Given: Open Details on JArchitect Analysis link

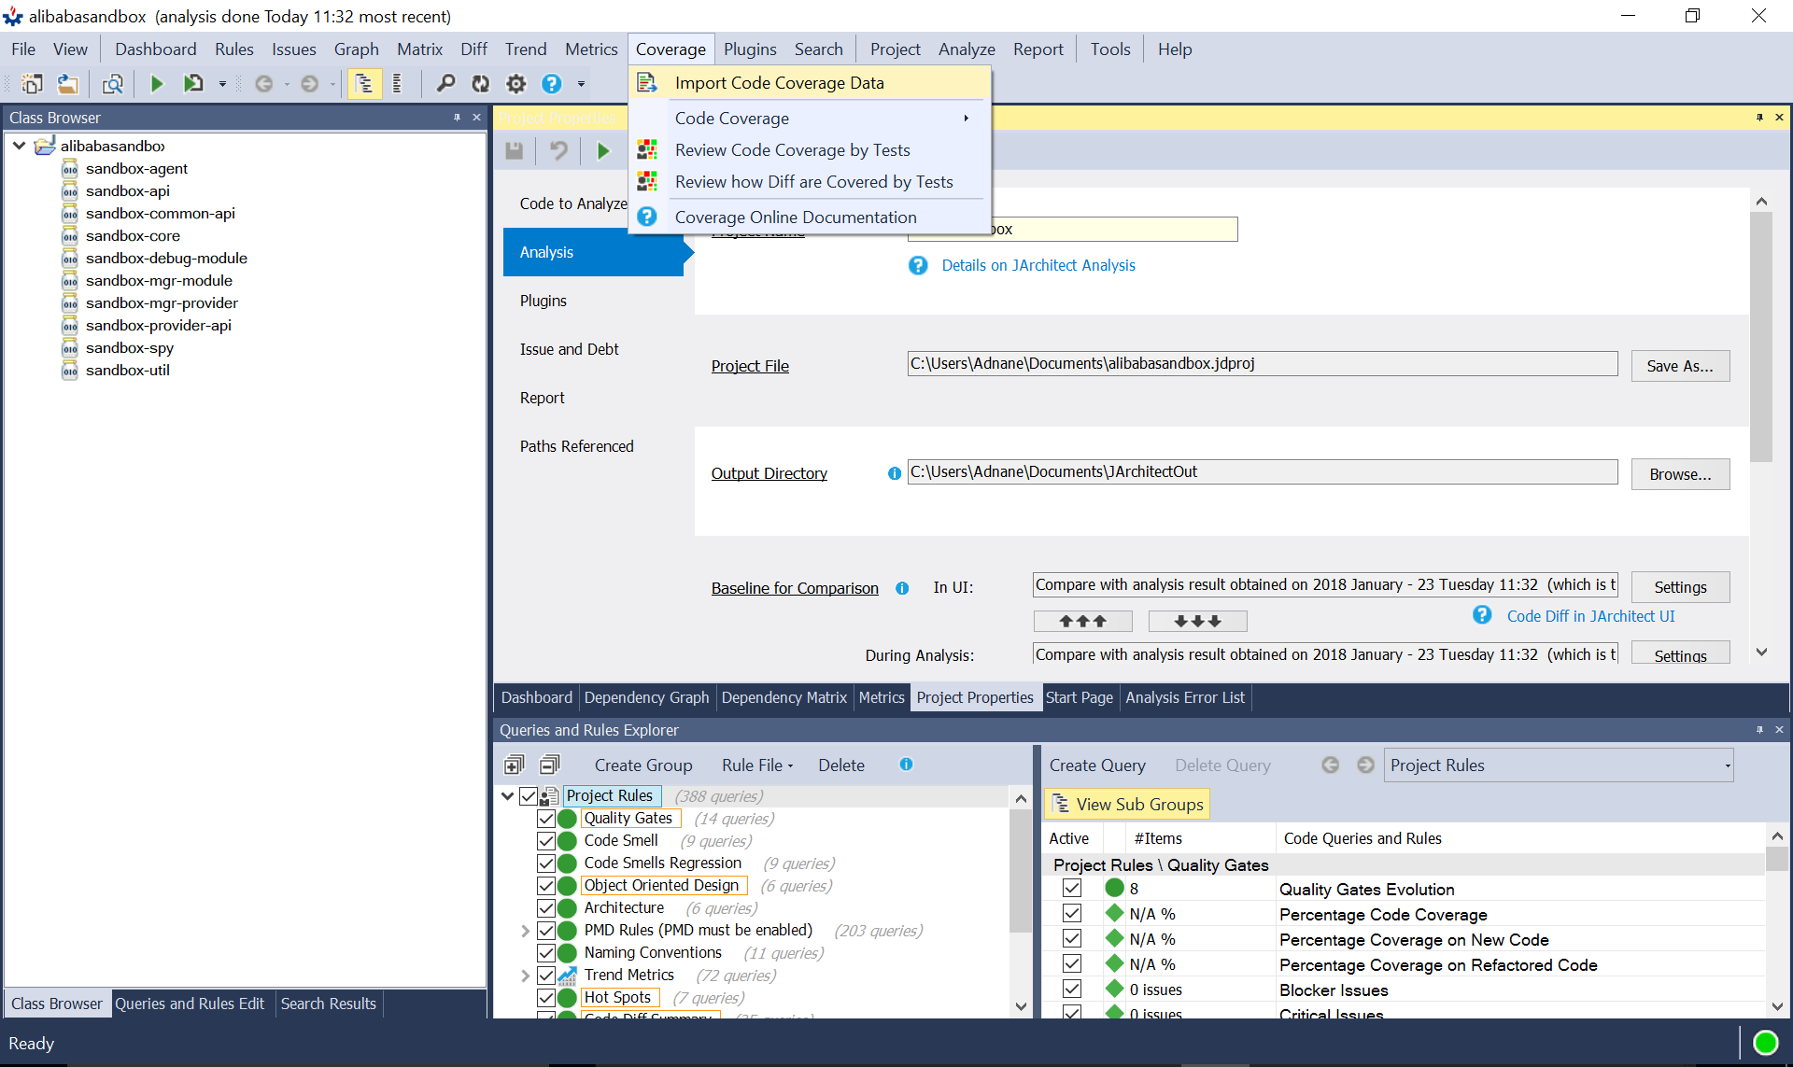Looking at the screenshot, I should 1038,265.
